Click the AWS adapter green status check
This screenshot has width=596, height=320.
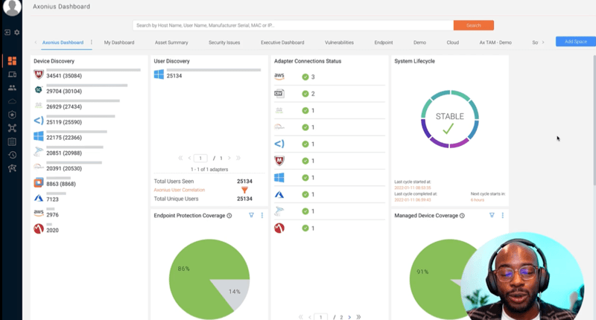point(305,77)
